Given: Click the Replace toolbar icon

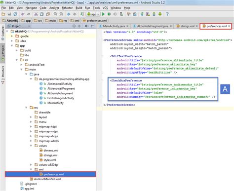Looking at the screenshot, I should point(61,14).
